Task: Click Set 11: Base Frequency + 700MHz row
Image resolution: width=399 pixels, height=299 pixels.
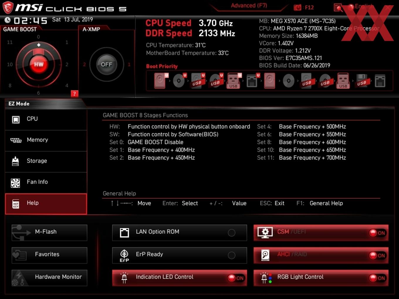Action: (302, 158)
